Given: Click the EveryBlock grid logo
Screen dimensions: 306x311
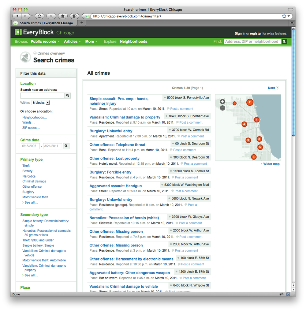Looking at the screenshot, I should [18, 32].
